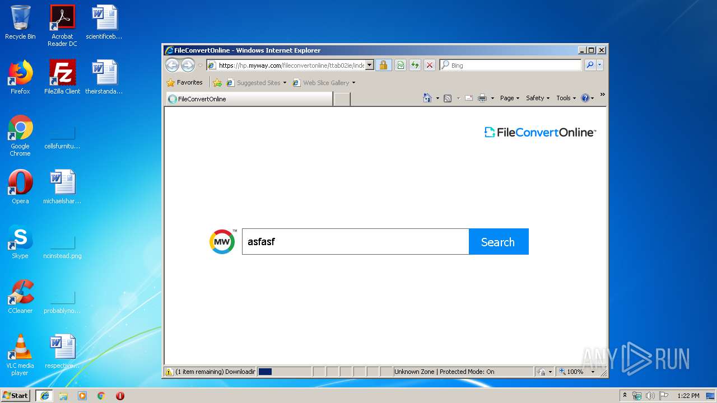
Task: Expand command bar overflow chevron
Action: tap(603, 95)
